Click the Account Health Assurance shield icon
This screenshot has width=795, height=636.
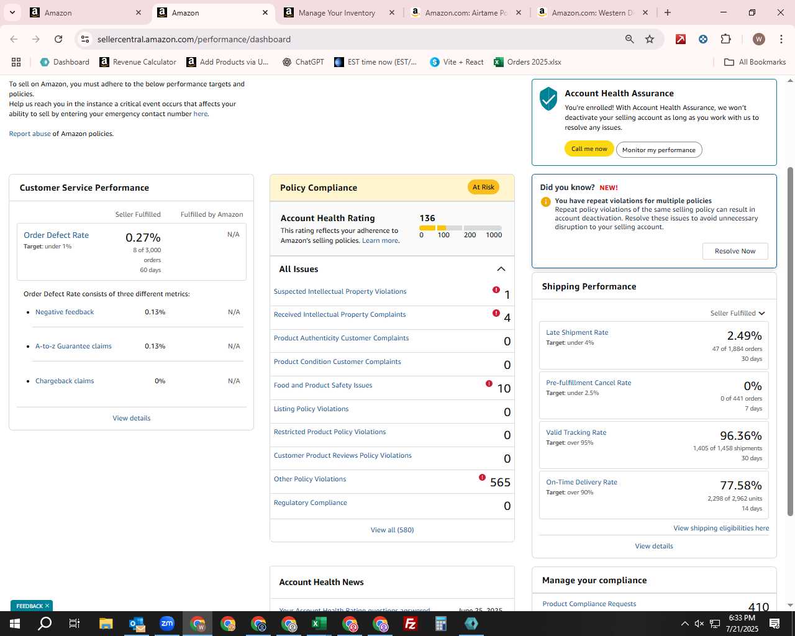coord(548,99)
